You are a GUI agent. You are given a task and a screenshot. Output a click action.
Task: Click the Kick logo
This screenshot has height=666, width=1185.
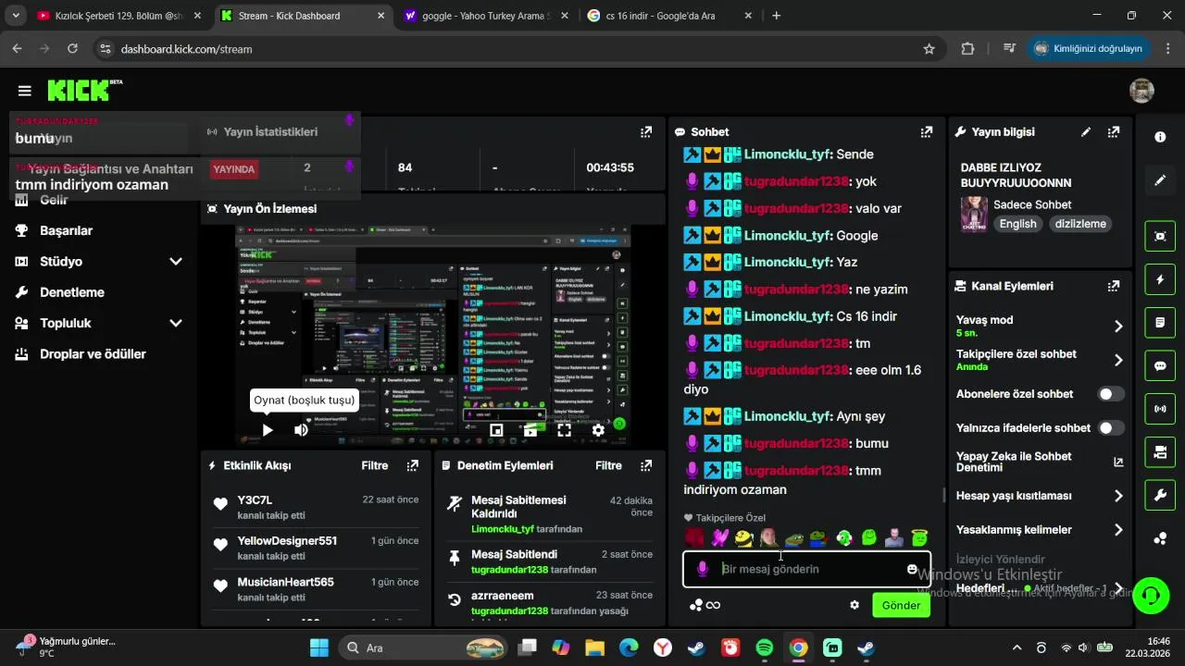pos(84,90)
